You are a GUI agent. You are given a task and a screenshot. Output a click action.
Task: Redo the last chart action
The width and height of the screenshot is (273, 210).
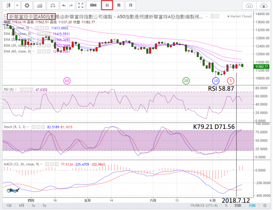(71, 6)
